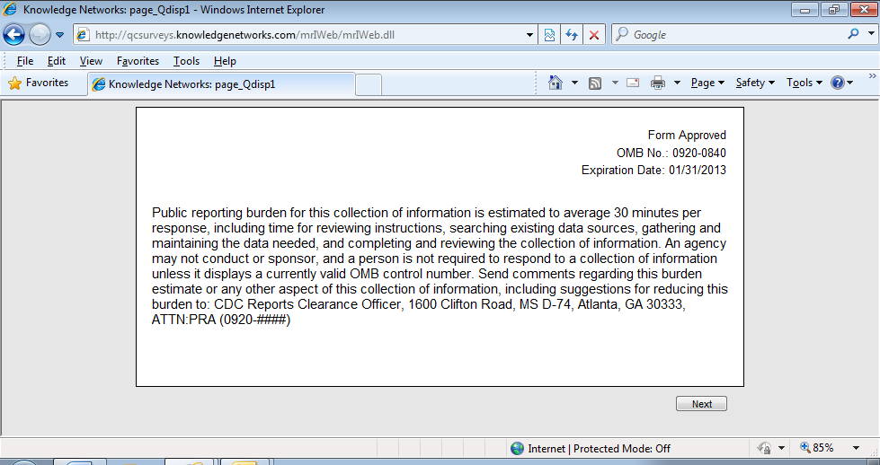Open search provider dropdown arrow

(871, 33)
